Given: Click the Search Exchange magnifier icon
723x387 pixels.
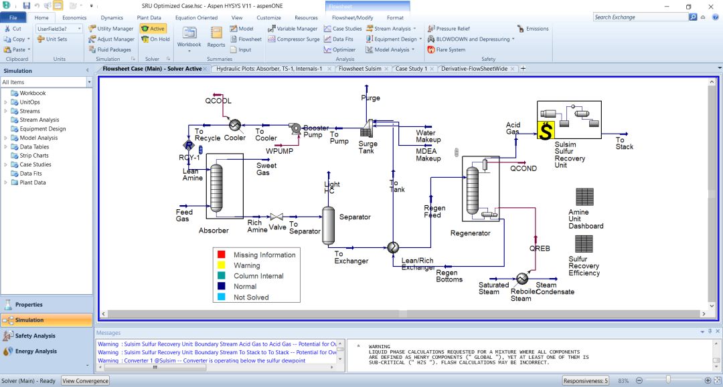Looking at the screenshot, I should point(693,17).
